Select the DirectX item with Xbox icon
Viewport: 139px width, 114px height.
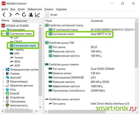pyautogui.click(x=13, y=94)
